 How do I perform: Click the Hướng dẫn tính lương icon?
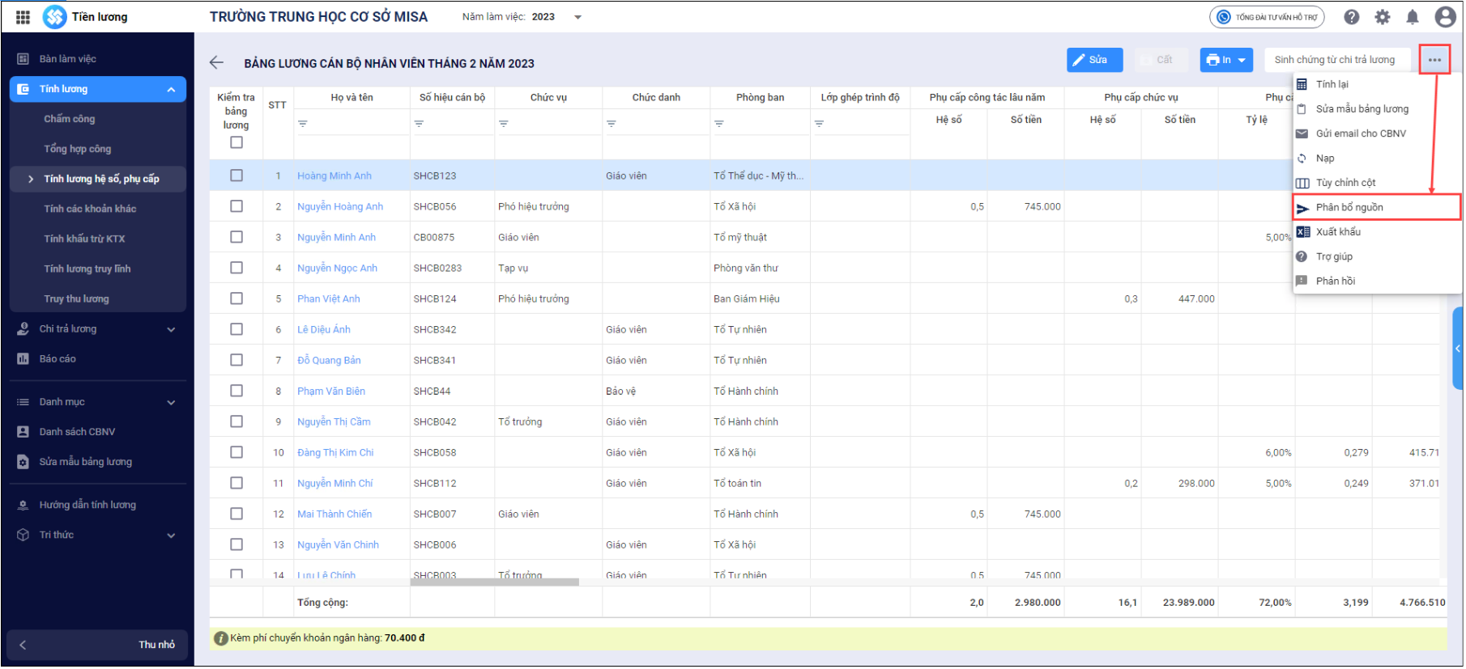coord(23,506)
